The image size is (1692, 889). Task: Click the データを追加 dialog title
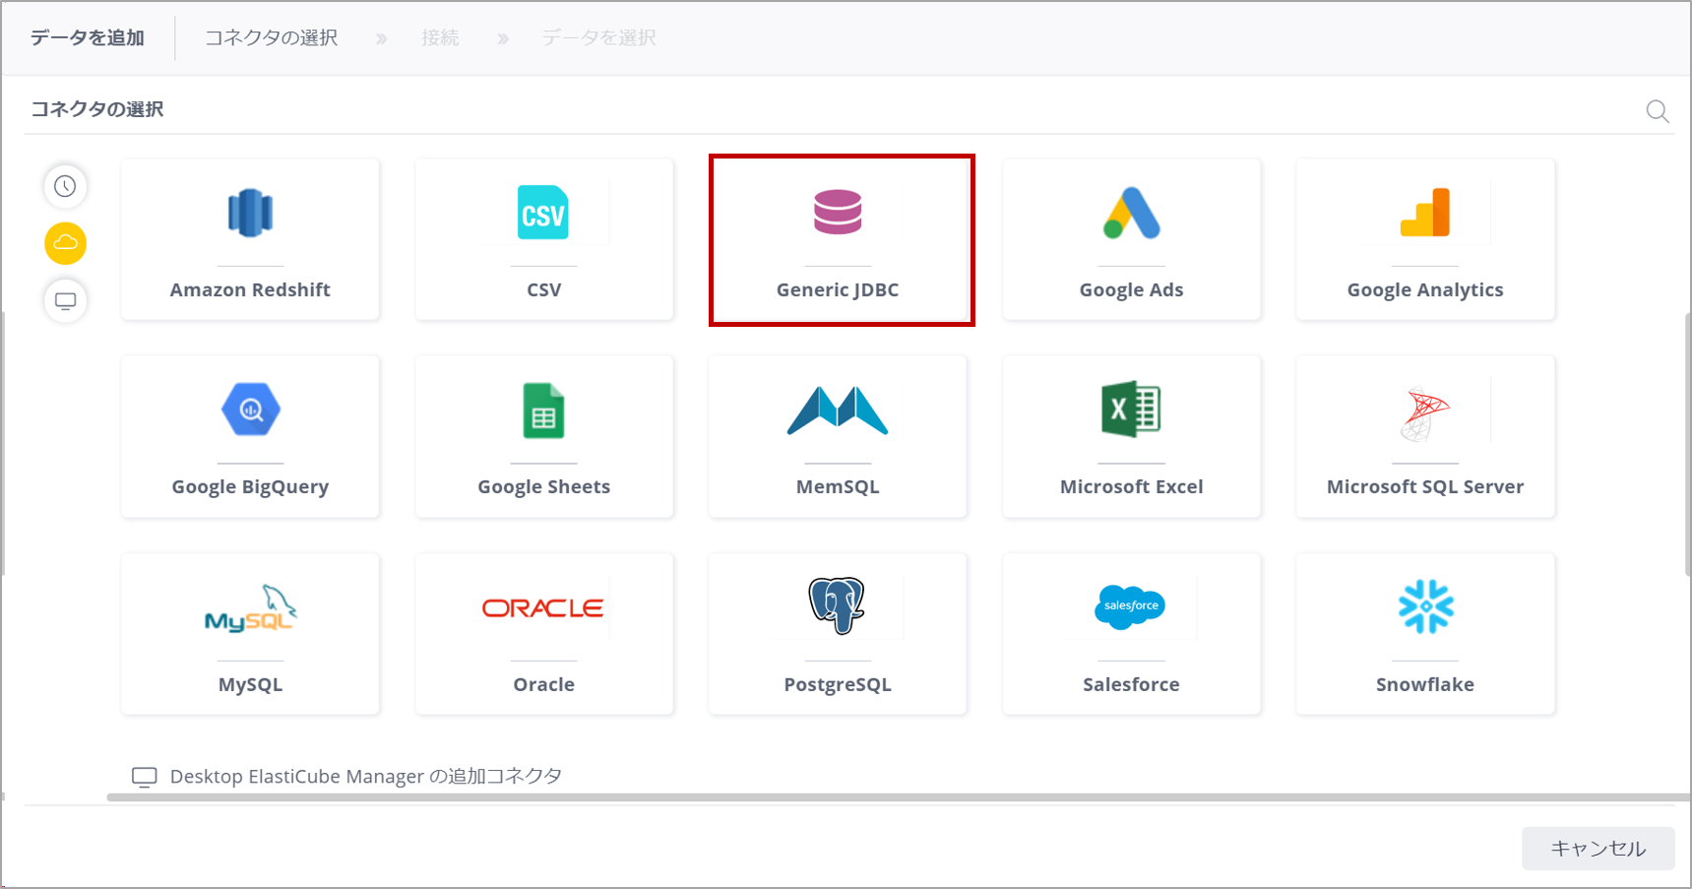click(88, 37)
